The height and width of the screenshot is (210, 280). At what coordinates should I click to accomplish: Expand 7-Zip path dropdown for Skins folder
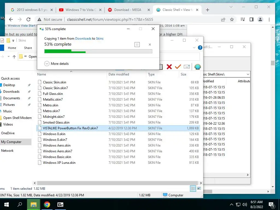click(x=248, y=74)
